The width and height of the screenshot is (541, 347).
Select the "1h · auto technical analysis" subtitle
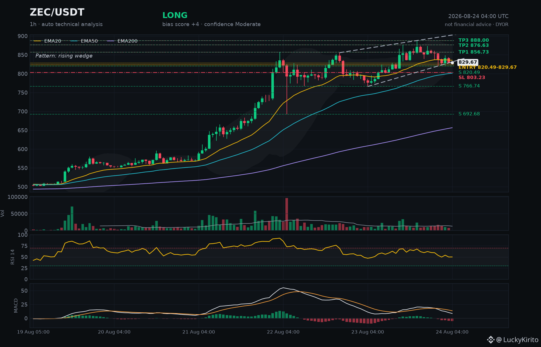pyautogui.click(x=66, y=24)
